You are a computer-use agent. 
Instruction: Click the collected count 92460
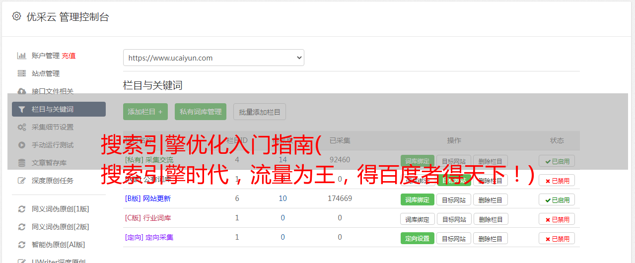(340, 160)
